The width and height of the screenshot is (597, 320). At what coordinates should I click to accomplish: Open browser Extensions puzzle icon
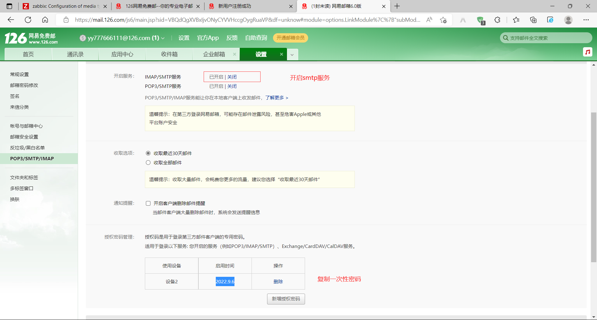[x=497, y=20]
